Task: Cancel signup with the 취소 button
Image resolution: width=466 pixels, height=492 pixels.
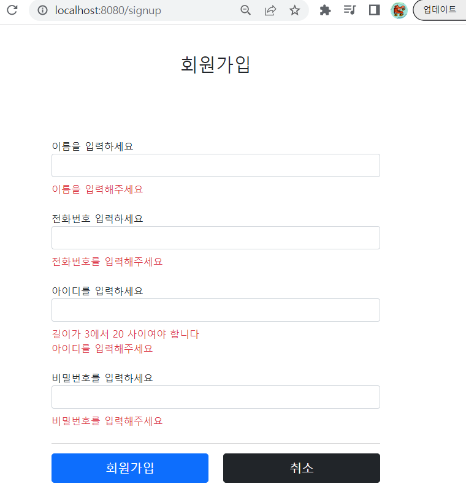Action: point(302,468)
